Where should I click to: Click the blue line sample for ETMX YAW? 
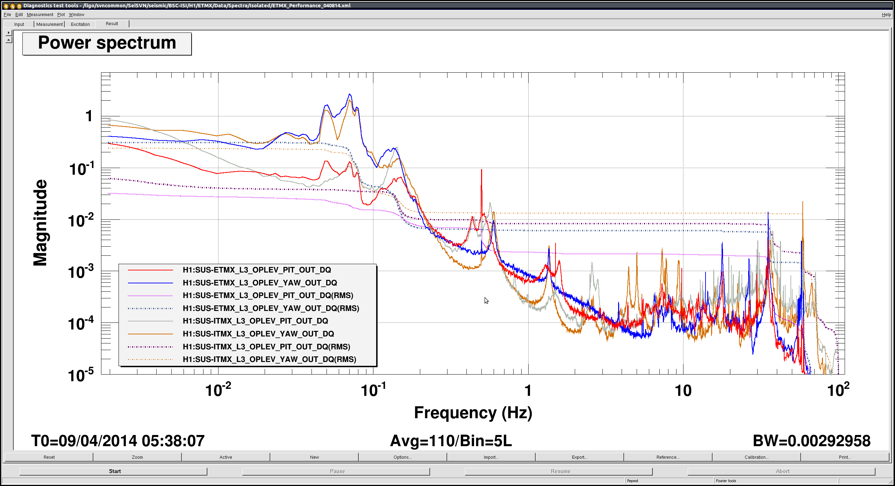(x=151, y=283)
